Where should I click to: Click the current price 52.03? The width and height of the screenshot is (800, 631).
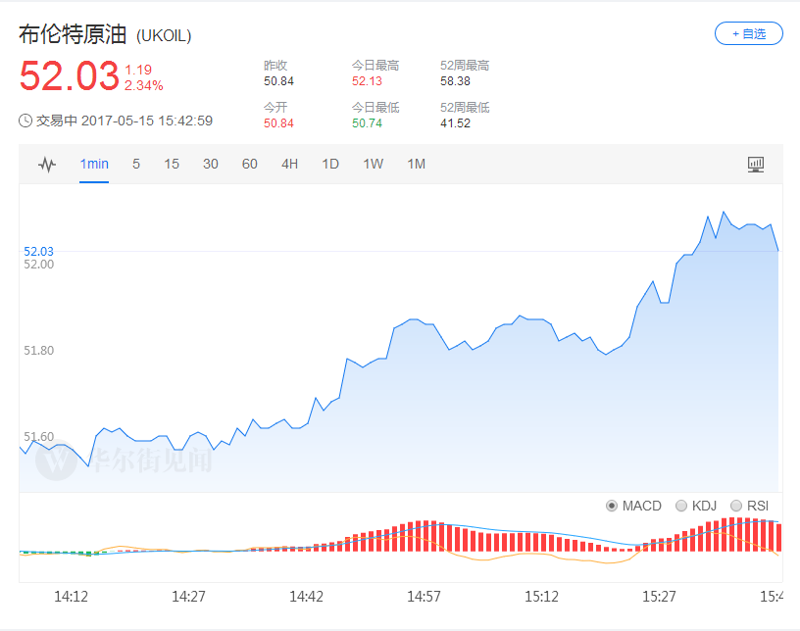[x=69, y=76]
